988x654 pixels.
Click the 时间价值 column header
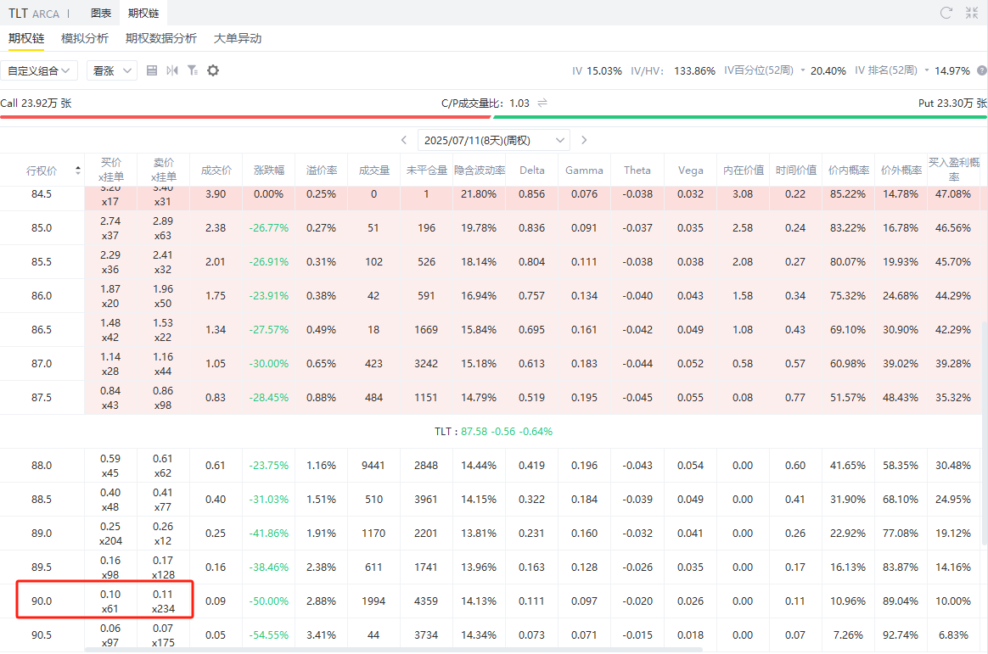(x=796, y=170)
